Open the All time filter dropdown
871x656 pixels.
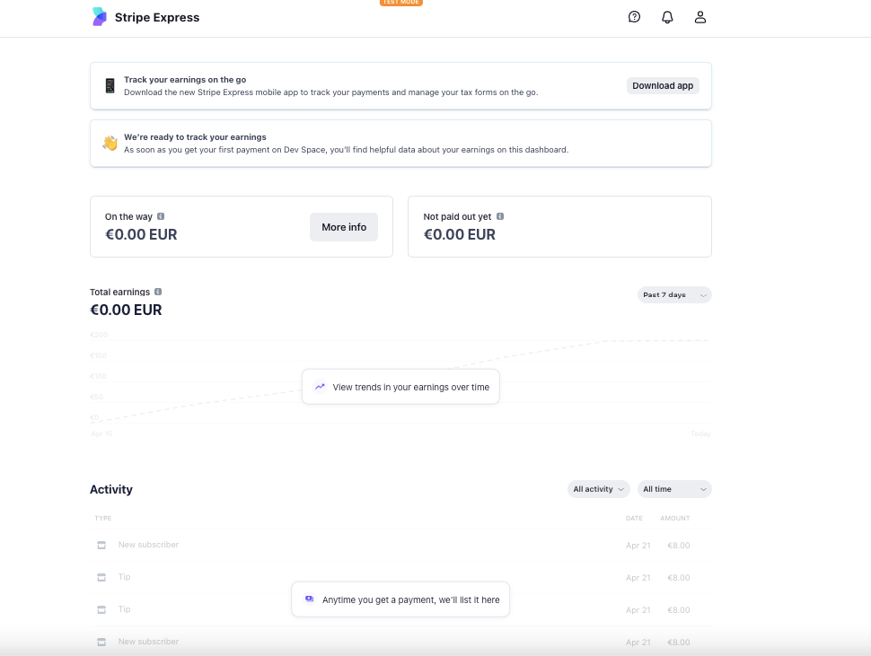click(674, 489)
